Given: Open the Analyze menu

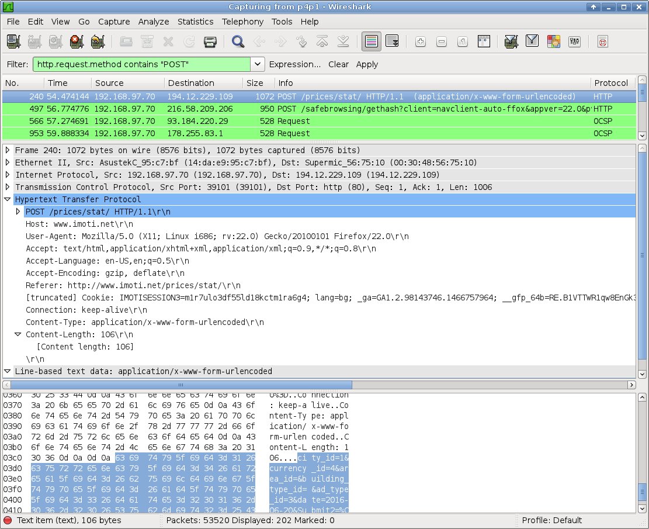Looking at the screenshot, I should pyautogui.click(x=154, y=22).
